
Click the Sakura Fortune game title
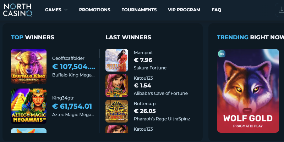coord(150,68)
